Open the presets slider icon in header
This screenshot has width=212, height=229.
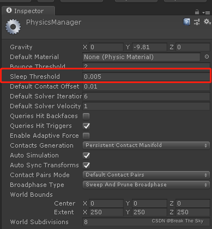[x=197, y=22]
